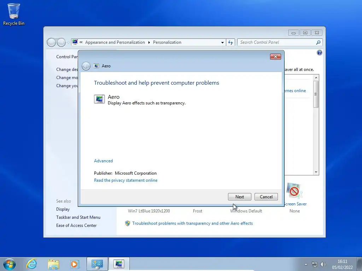Open Windows Explorer from taskbar

point(53,264)
